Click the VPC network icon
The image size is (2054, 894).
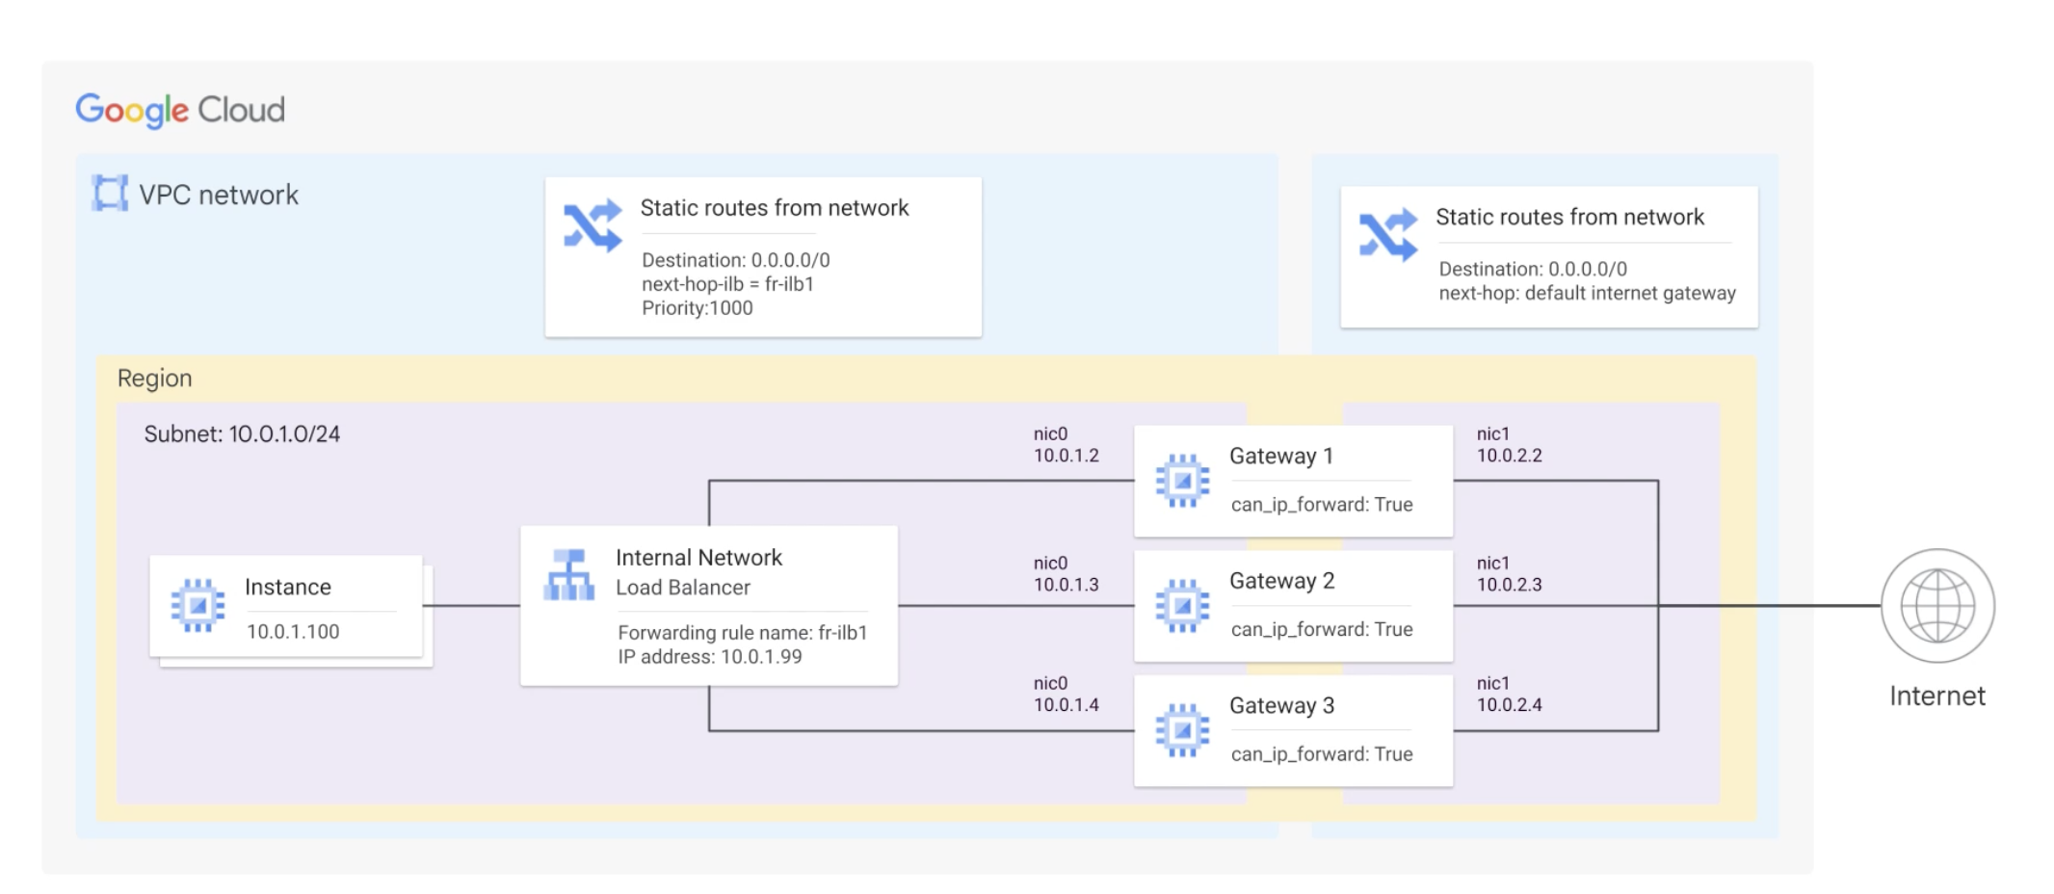point(109,194)
